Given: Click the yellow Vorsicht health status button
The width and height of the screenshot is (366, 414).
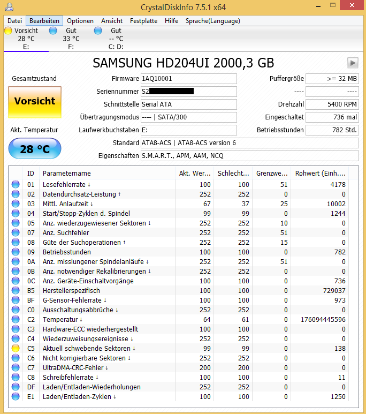Looking at the screenshot, I should pos(35,102).
